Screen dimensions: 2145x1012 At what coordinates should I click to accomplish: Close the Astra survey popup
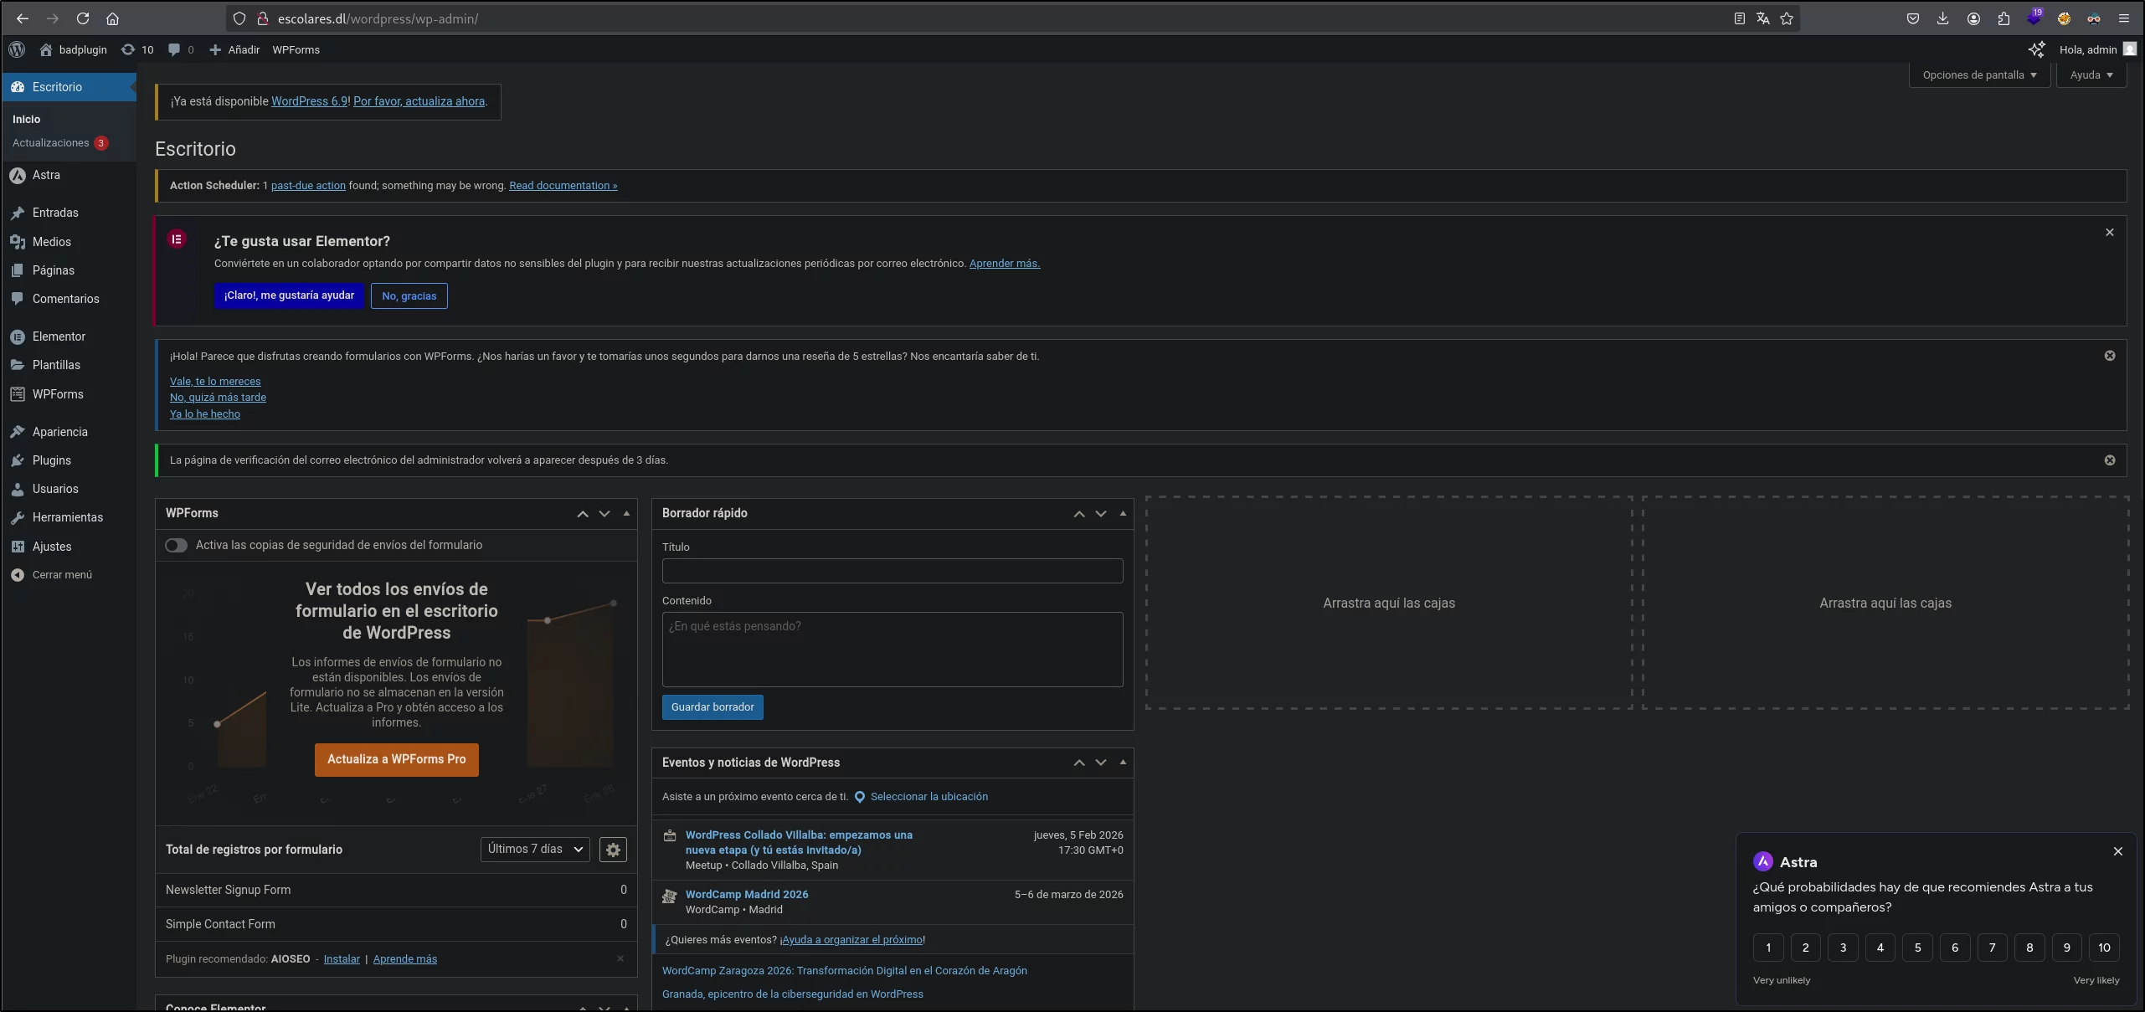[2118, 851]
